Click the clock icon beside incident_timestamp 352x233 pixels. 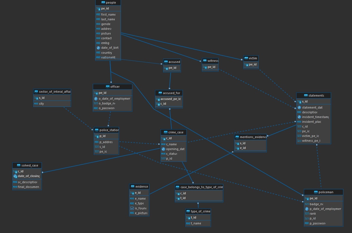(299, 117)
